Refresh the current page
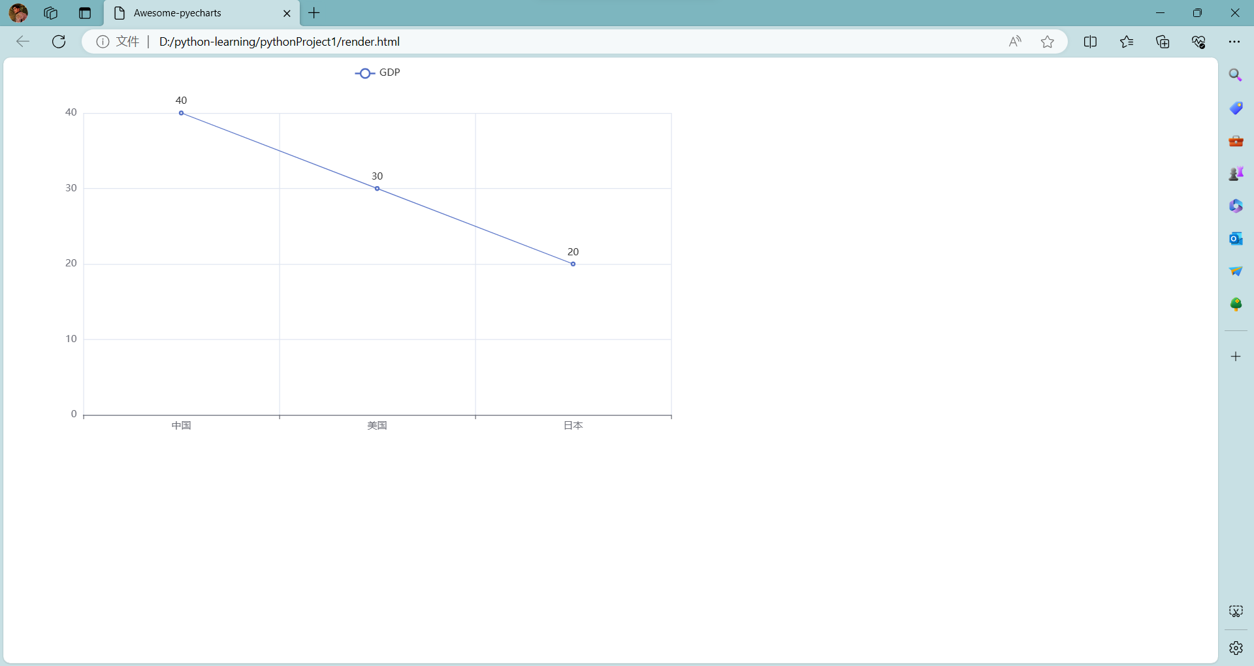This screenshot has width=1254, height=666. (x=59, y=42)
